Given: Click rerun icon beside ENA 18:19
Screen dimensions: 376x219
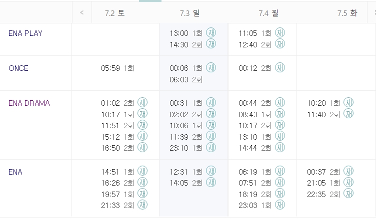Looking at the screenshot, I should coord(280,194).
